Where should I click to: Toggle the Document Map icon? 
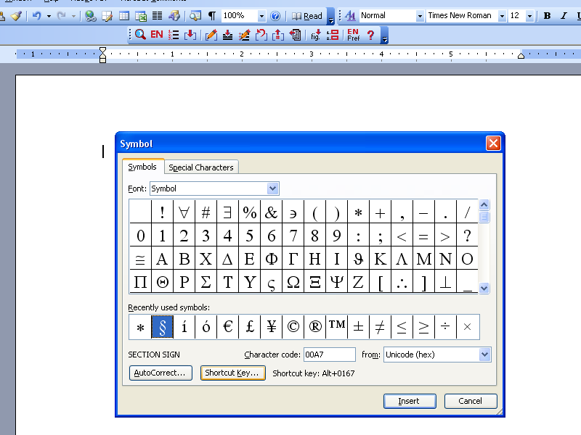click(x=195, y=16)
